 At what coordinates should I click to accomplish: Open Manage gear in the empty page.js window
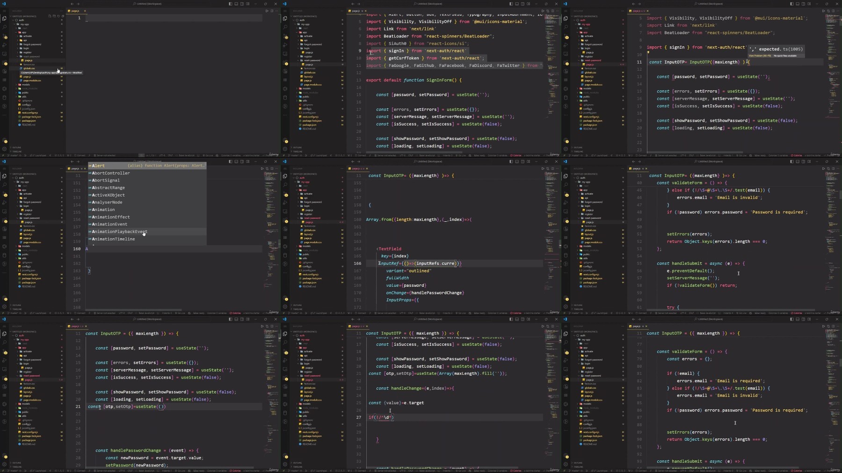click(4, 149)
